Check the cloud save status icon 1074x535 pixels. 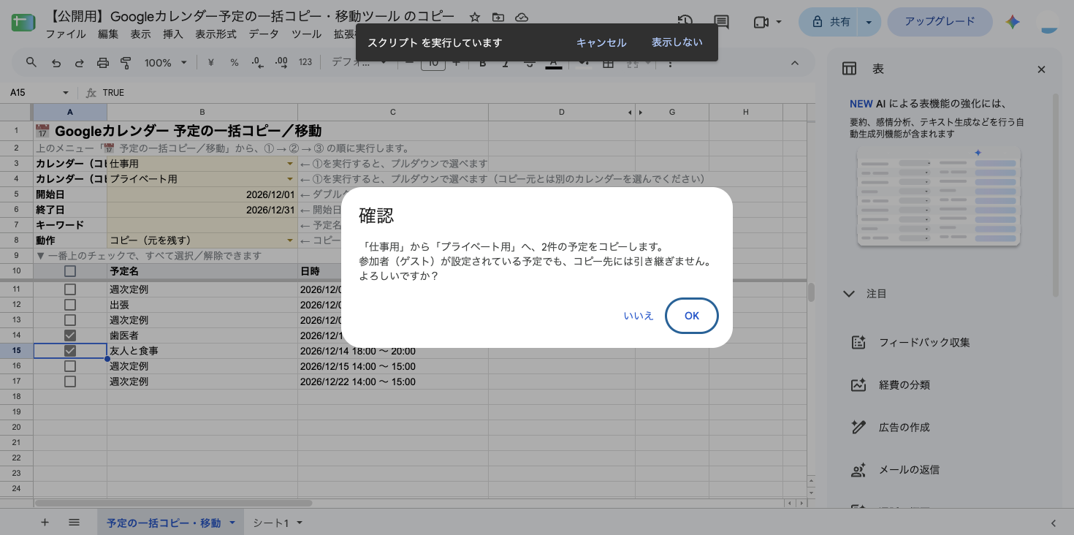point(522,18)
